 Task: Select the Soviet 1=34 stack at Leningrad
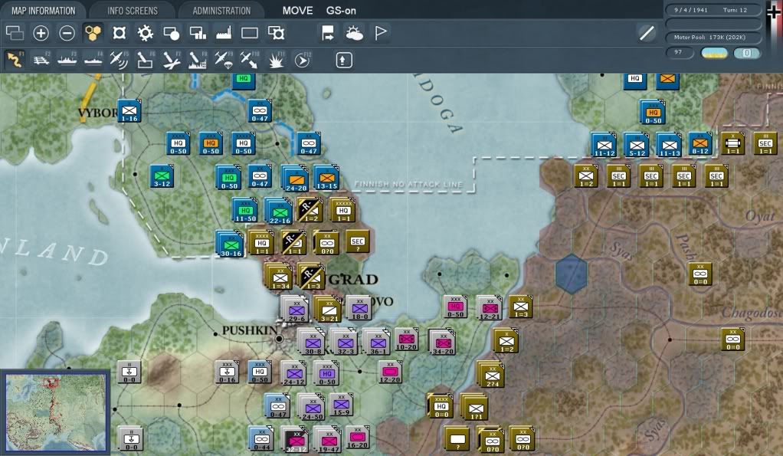point(280,277)
